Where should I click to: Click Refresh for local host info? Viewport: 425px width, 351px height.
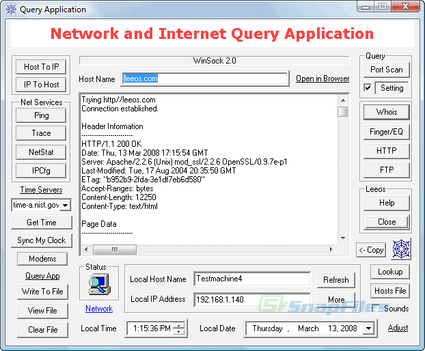click(336, 280)
